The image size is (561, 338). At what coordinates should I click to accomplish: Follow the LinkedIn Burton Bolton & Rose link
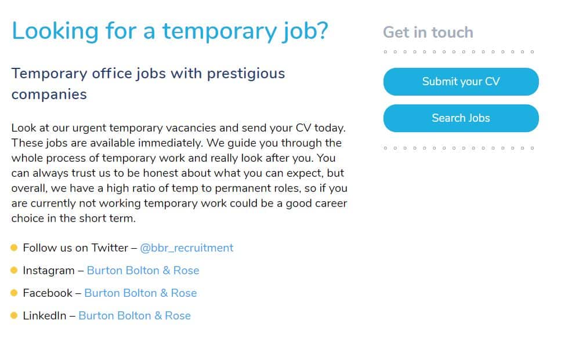coord(135,315)
